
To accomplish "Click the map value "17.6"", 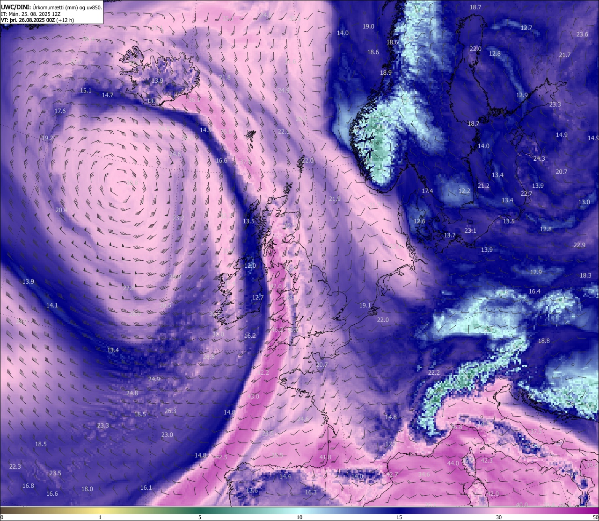I will click(60, 111).
